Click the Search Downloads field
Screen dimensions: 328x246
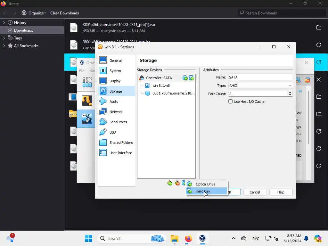point(282,13)
